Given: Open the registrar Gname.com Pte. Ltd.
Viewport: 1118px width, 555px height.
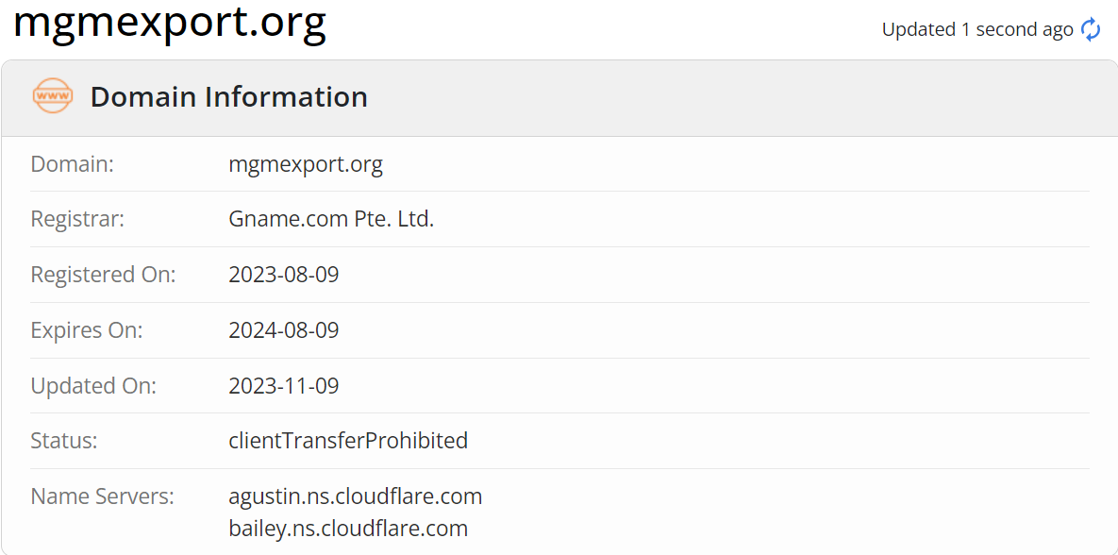Looking at the screenshot, I should (x=331, y=218).
